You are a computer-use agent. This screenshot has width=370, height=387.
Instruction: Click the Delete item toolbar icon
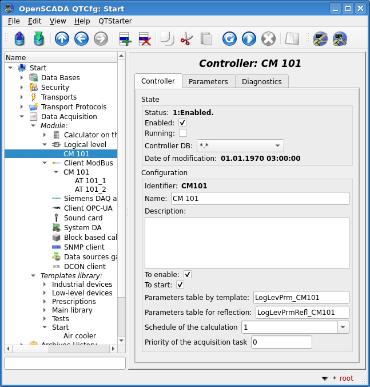(x=145, y=39)
